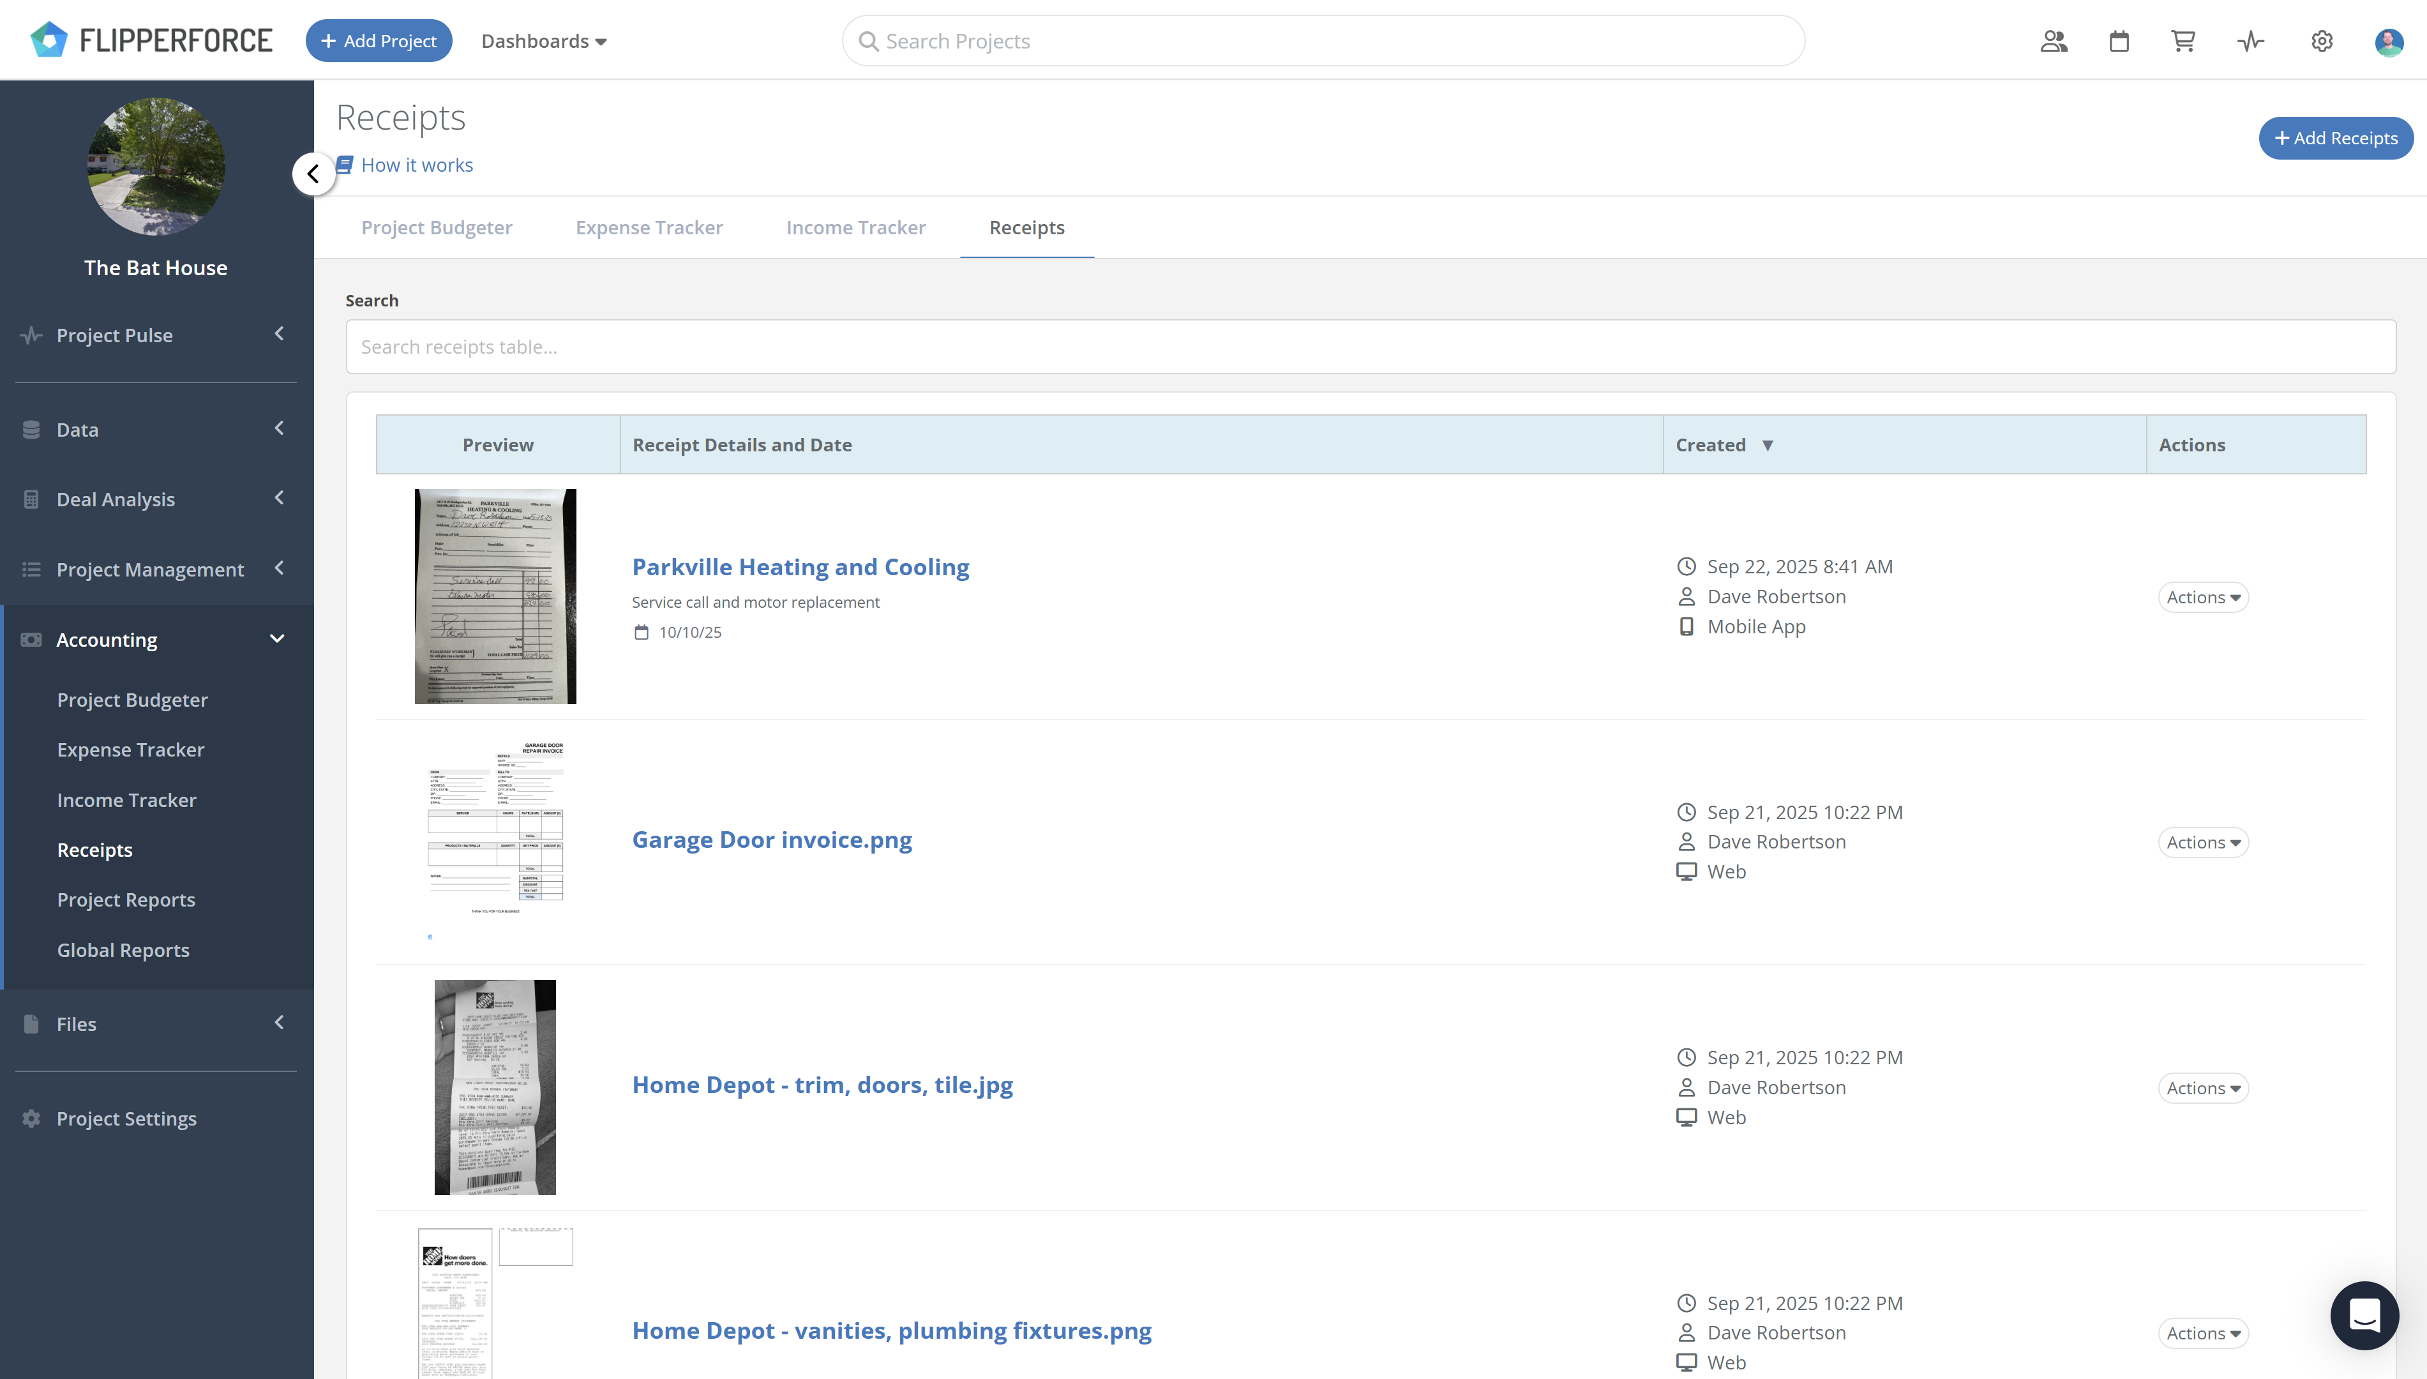Open the calendar icon in top bar
This screenshot has width=2427, height=1379.
pyautogui.click(x=2119, y=41)
